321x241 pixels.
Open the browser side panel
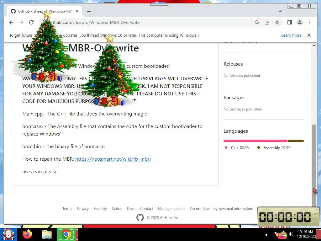pos(289,22)
